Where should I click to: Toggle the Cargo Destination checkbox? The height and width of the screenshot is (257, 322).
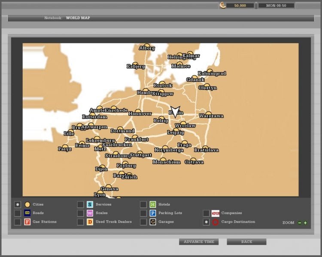pos(206,222)
